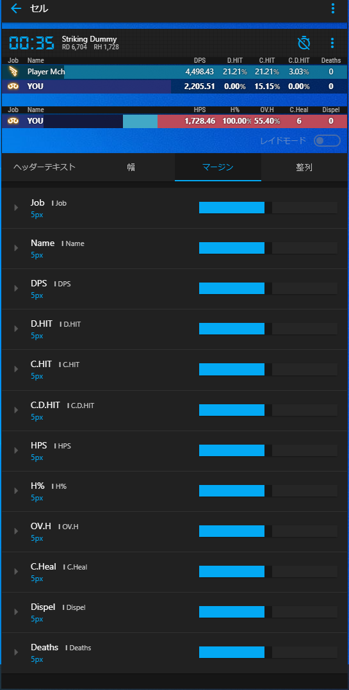Screen dimensions: 349x690
Task: Open the top-right vertical dots menu
Action: tap(333, 8)
